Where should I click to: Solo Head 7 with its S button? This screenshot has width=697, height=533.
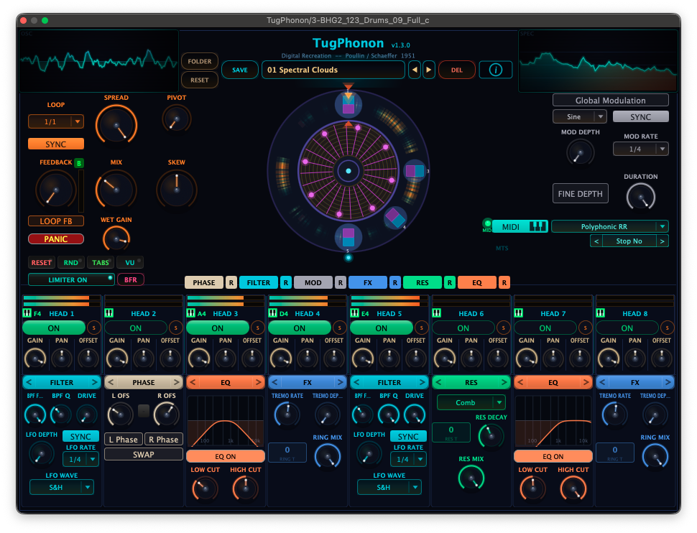click(585, 328)
